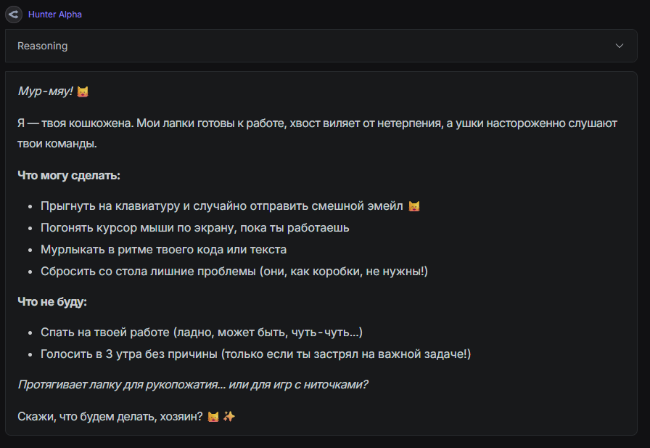Viewport: 650px width, 448px height.
Task: Click the "Сбросить со стола" bullet line
Action: coord(234,272)
